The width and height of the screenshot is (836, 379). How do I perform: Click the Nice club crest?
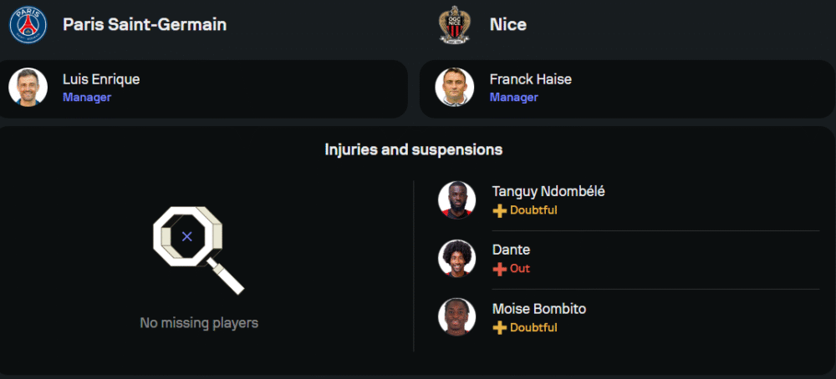pos(455,24)
